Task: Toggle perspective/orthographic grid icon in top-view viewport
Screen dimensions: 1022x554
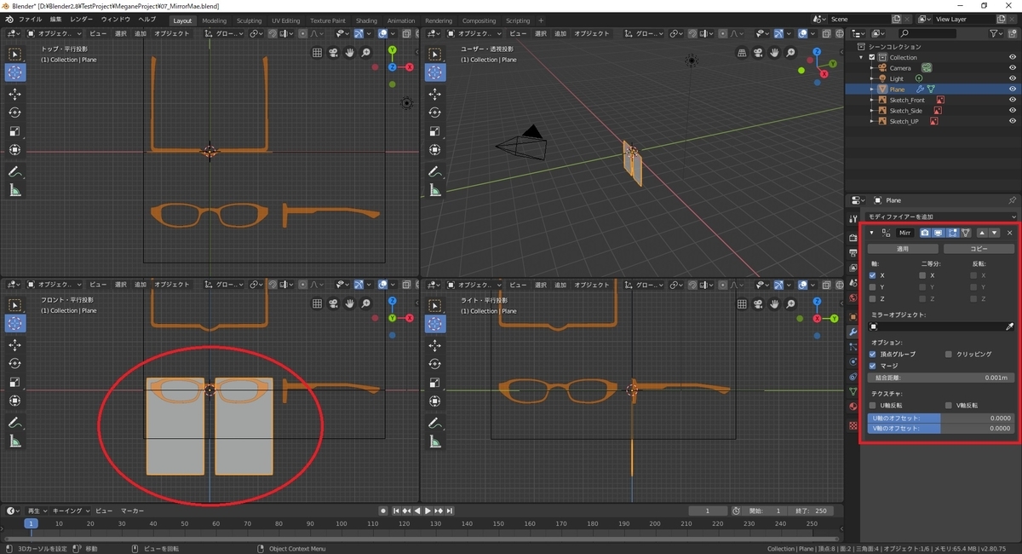Action: click(x=317, y=52)
